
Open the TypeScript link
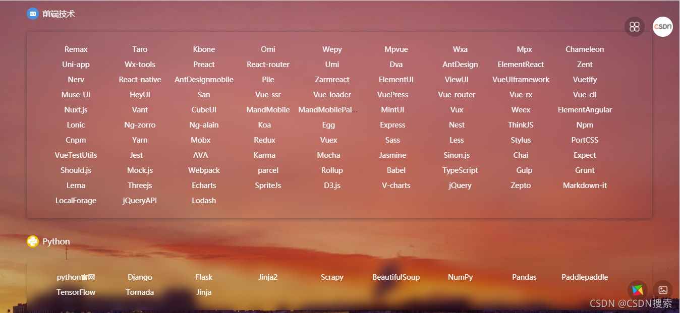(461, 170)
